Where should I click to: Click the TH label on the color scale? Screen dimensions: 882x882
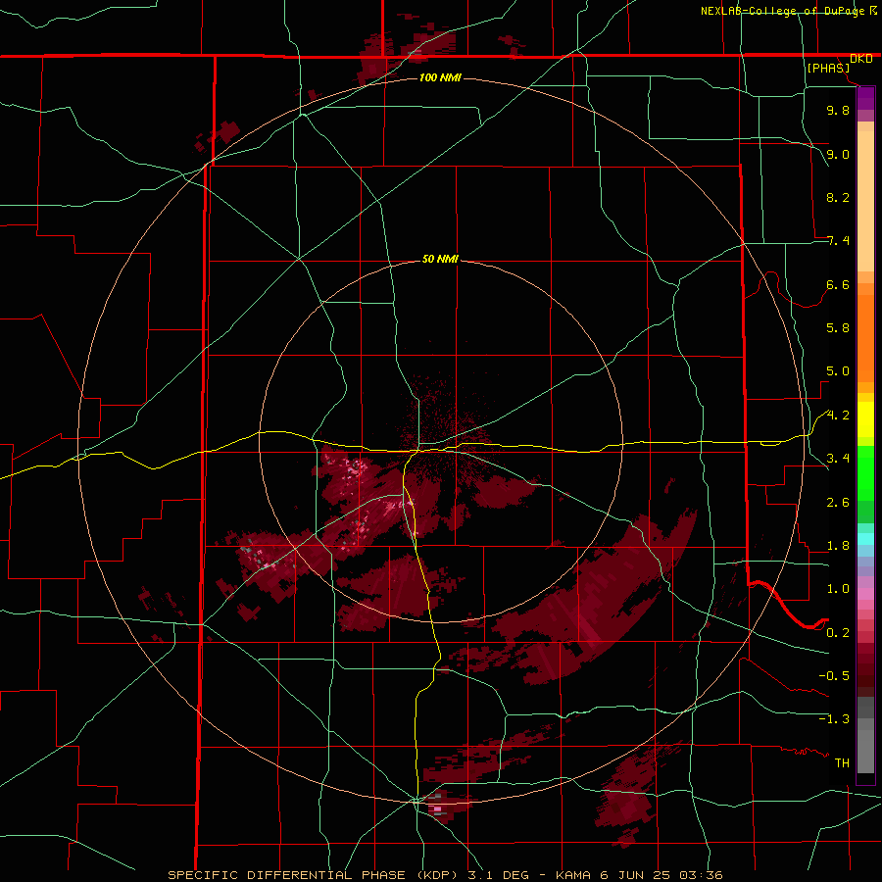[x=842, y=763]
